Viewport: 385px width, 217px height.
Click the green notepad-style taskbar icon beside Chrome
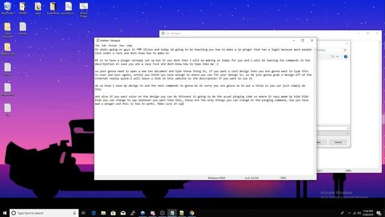click(182, 213)
